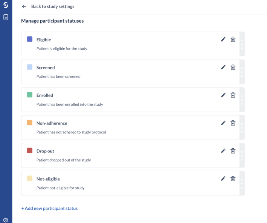Click the Drop out red color swatch
The width and height of the screenshot is (267, 223).
coord(30,151)
